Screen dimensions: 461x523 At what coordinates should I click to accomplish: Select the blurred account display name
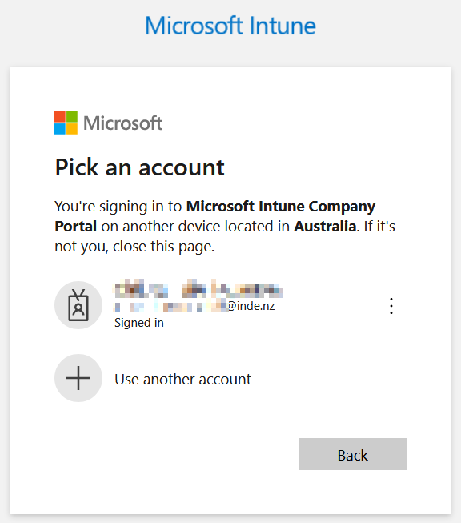pyautogui.click(x=198, y=289)
